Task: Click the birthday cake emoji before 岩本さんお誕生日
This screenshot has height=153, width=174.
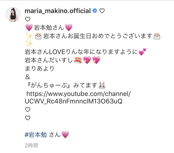Action: click(x=38, y=36)
